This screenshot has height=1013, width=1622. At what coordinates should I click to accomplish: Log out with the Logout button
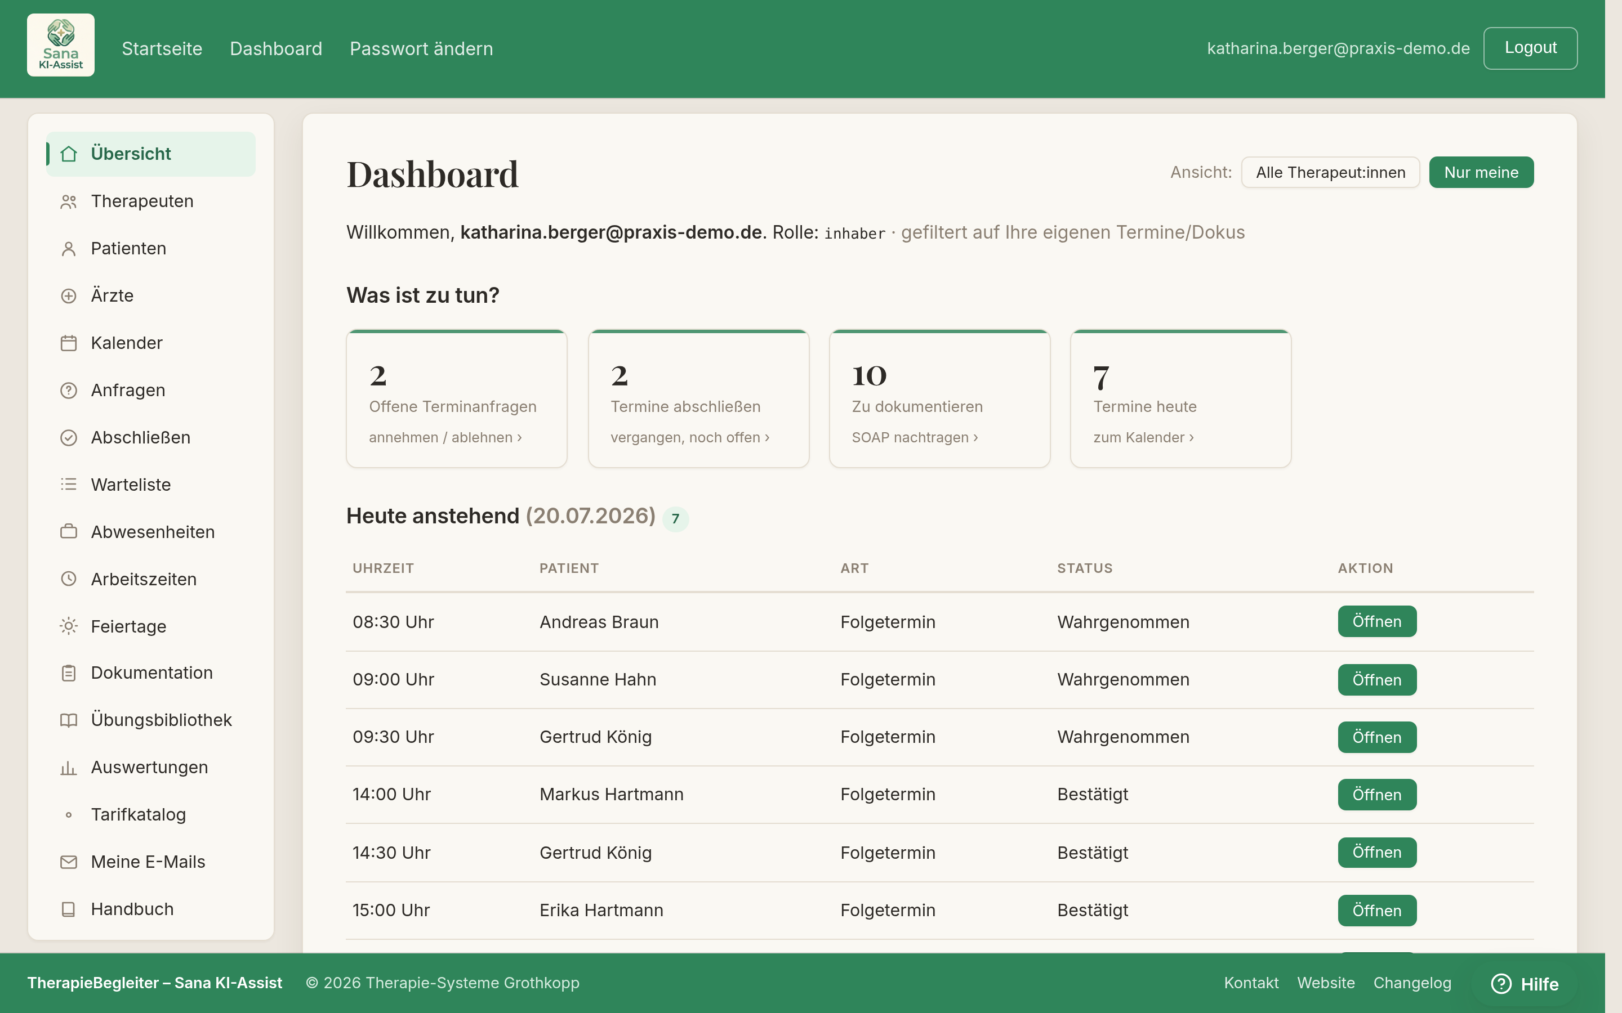click(x=1530, y=48)
